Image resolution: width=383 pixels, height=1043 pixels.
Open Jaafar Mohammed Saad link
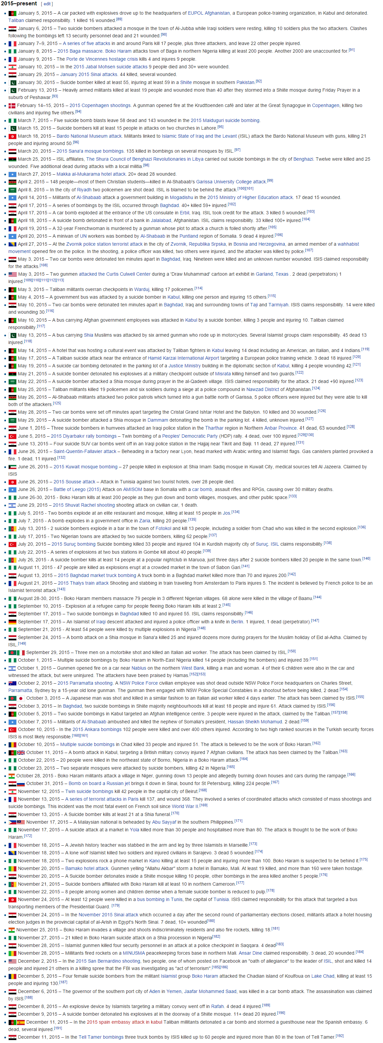tap(210, 992)
